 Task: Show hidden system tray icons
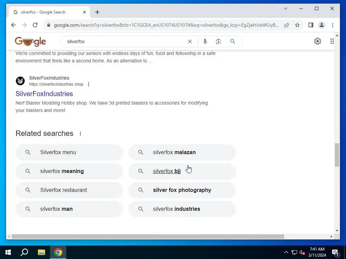(286, 252)
